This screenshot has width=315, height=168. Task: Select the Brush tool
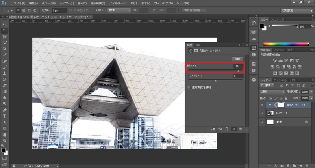point(4,67)
